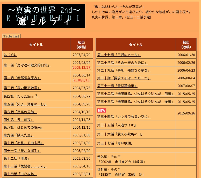Click the 全五十二話予定 description line
The height and width of the screenshot is (178, 201).
pos(121,17)
